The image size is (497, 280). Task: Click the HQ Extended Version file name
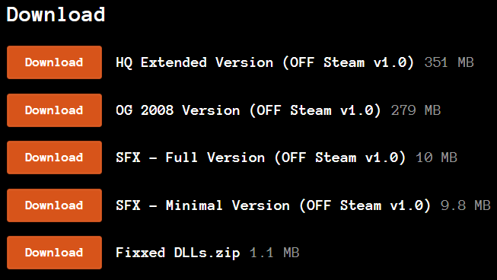(x=265, y=62)
